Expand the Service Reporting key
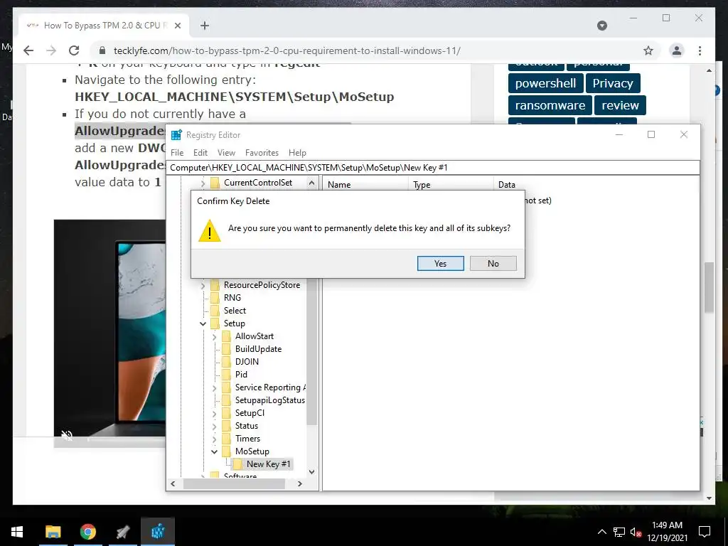This screenshot has width=728, height=546. [215, 387]
